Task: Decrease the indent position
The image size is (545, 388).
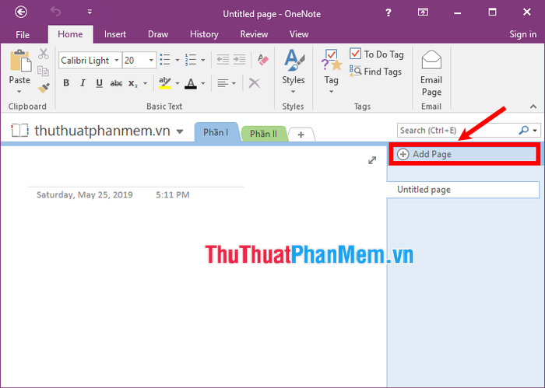Action: 223,60
